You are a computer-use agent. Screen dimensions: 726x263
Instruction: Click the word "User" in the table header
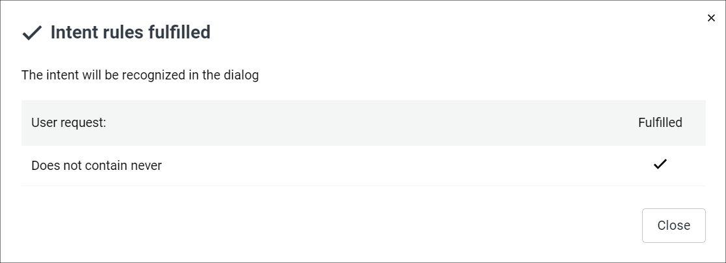click(x=44, y=122)
